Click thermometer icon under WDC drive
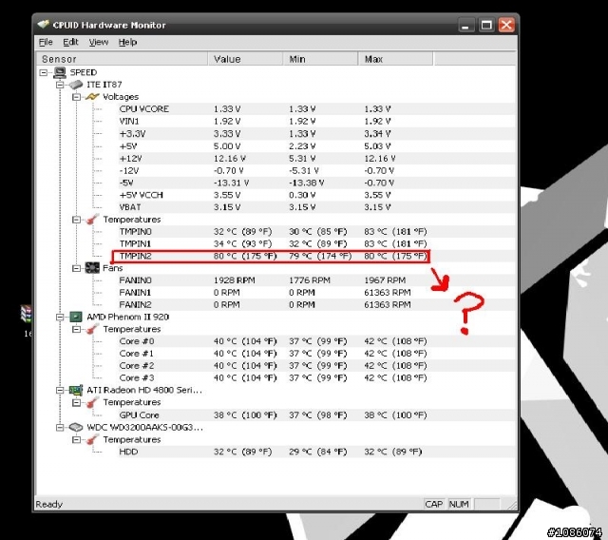 pyautogui.click(x=92, y=439)
